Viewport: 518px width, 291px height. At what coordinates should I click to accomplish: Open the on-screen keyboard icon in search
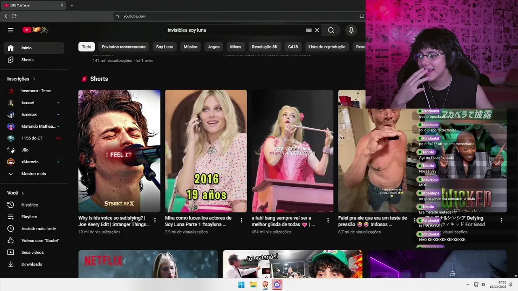(309, 30)
